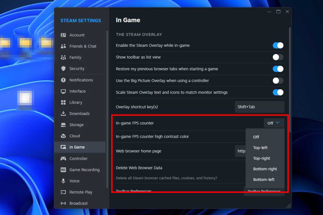Choose Bottom-right FPS counter position

pos(265,169)
